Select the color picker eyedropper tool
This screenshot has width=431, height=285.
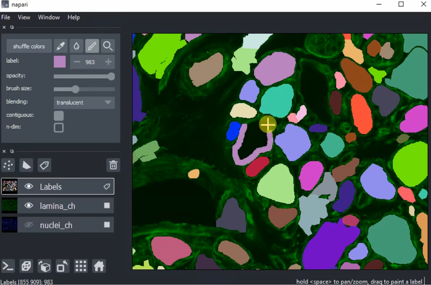click(61, 46)
